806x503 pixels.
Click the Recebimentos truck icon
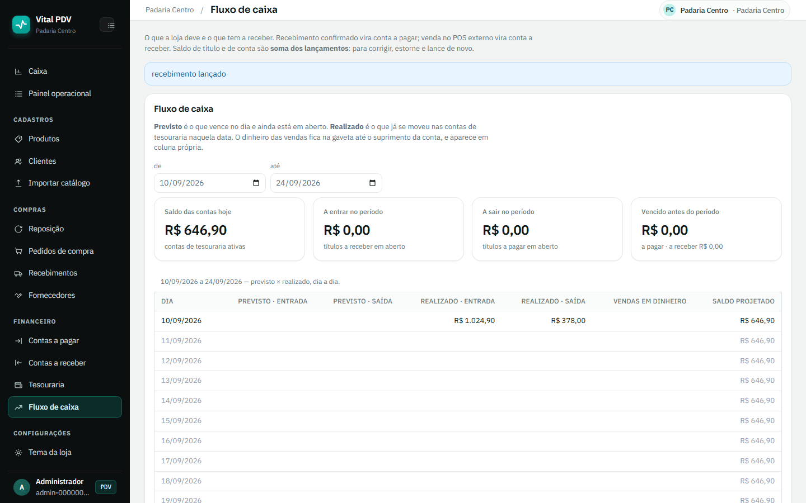click(18, 273)
